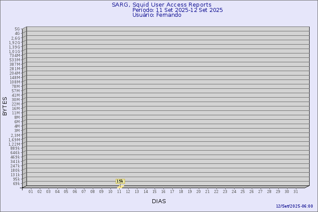Select the 69k tick on the bytes axis
The height and width of the screenshot is (212, 318).
pos(16,183)
